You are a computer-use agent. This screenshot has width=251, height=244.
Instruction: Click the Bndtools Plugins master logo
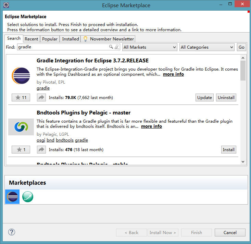tap(21, 127)
